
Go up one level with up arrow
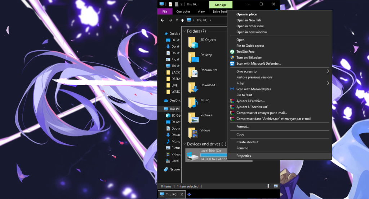[182, 20]
